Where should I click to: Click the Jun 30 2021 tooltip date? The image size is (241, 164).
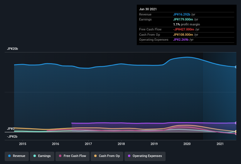pyautogui.click(x=148, y=9)
